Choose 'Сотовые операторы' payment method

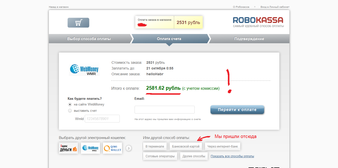pos(160,156)
